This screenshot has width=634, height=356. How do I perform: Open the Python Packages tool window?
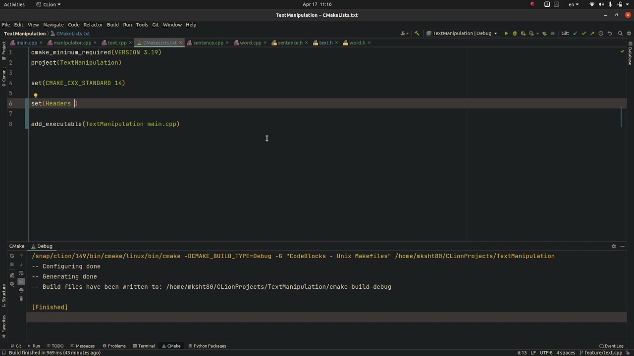tap(207, 346)
